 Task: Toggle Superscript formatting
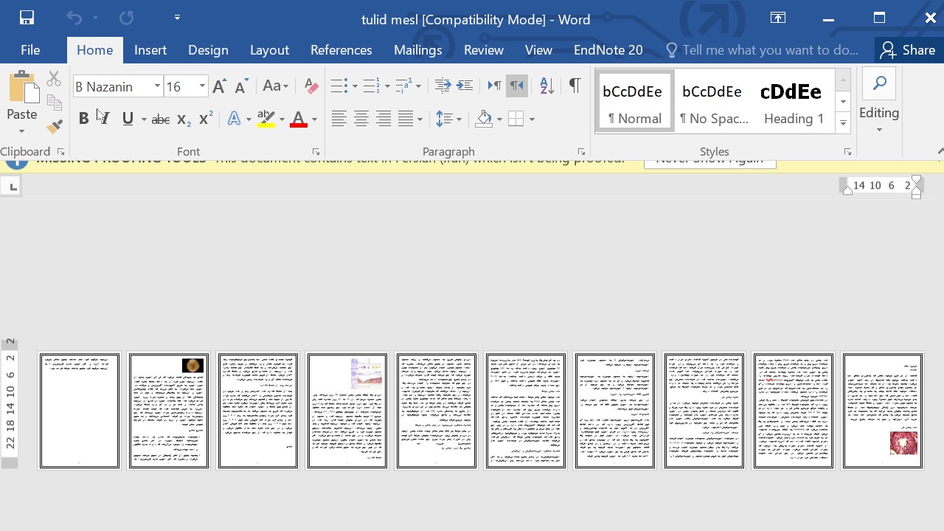[x=206, y=119]
